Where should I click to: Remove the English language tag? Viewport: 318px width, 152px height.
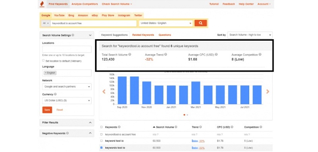pos(46,73)
